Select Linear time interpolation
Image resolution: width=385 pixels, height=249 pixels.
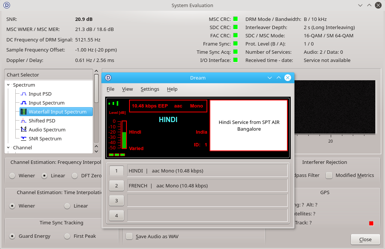pyautogui.click(x=67, y=206)
